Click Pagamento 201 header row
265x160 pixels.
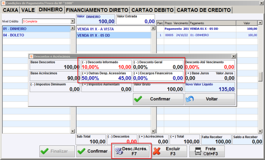(x=207, y=29)
